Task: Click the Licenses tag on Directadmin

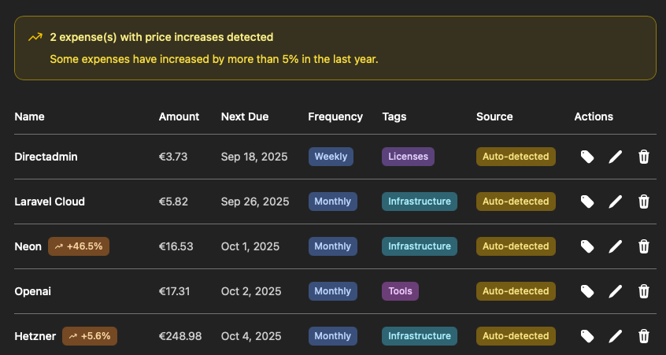Action: [x=408, y=157]
